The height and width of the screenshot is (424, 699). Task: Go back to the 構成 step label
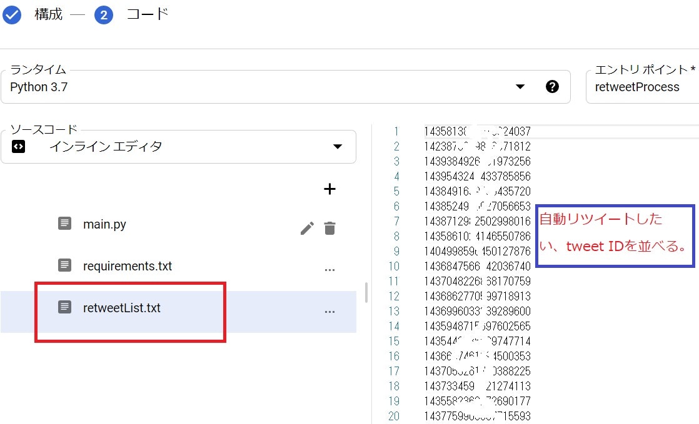48,14
